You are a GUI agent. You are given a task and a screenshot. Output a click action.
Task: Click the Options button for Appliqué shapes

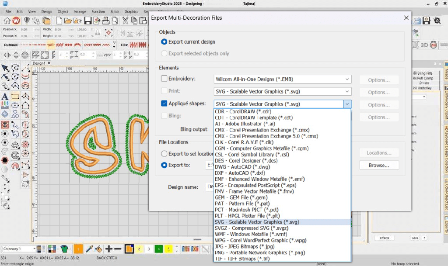coord(379,105)
